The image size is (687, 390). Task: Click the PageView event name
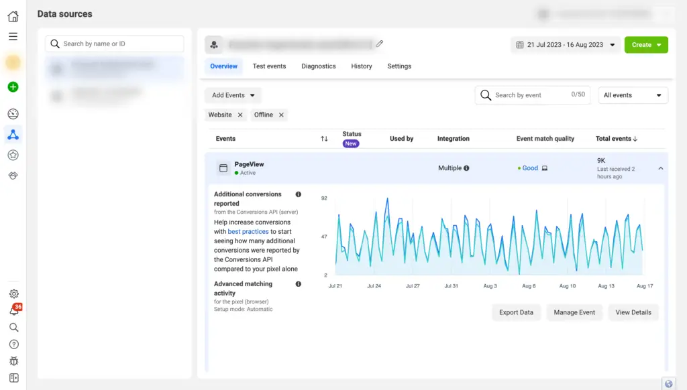(x=249, y=165)
